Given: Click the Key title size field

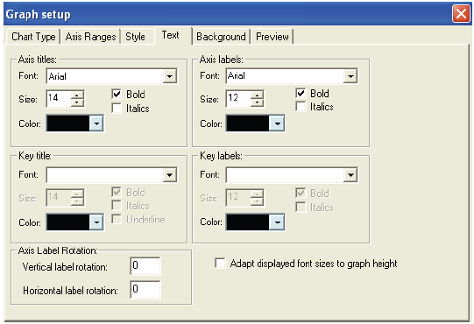Looking at the screenshot, I should click(x=59, y=198).
